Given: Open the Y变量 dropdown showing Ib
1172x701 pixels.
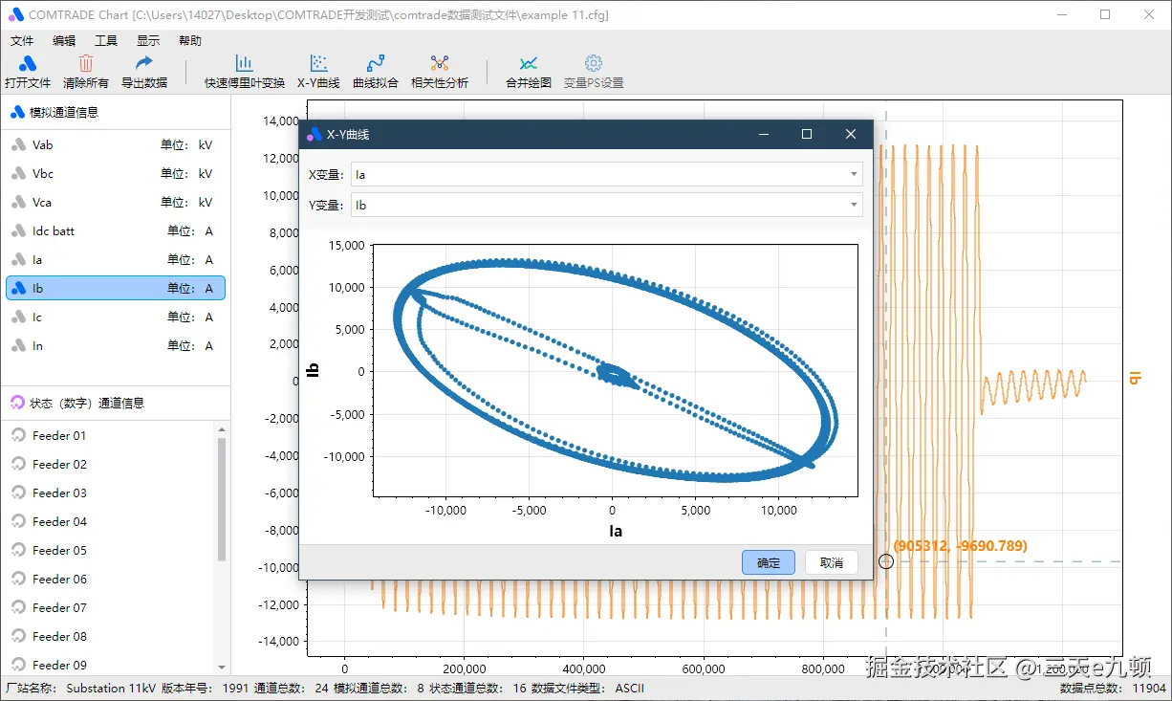Looking at the screenshot, I should [x=606, y=205].
